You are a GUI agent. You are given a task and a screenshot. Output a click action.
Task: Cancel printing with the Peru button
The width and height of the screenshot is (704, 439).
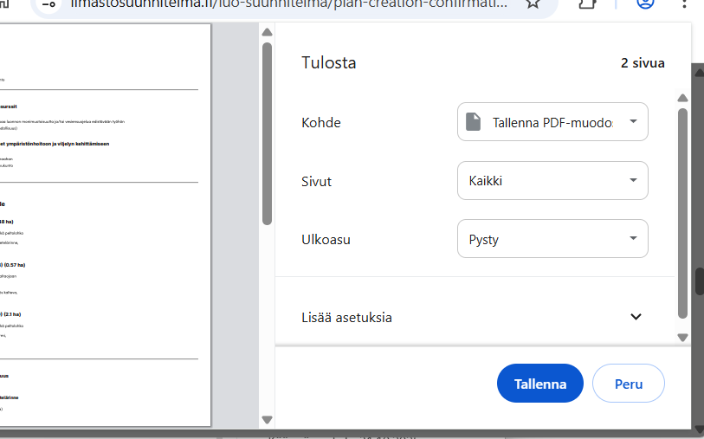(x=628, y=384)
